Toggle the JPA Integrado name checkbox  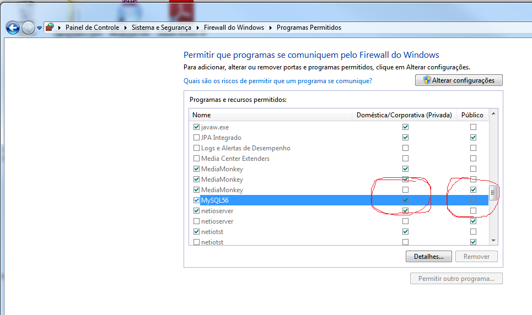click(196, 138)
